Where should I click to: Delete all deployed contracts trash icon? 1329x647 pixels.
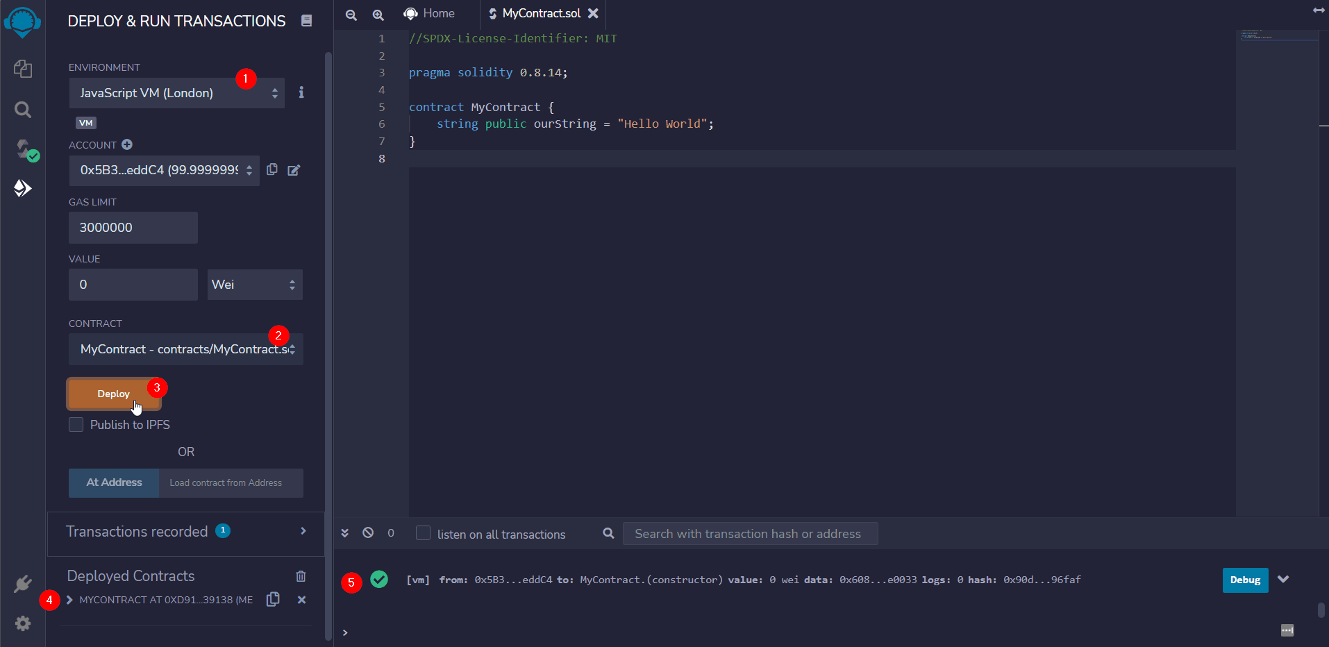(x=301, y=576)
